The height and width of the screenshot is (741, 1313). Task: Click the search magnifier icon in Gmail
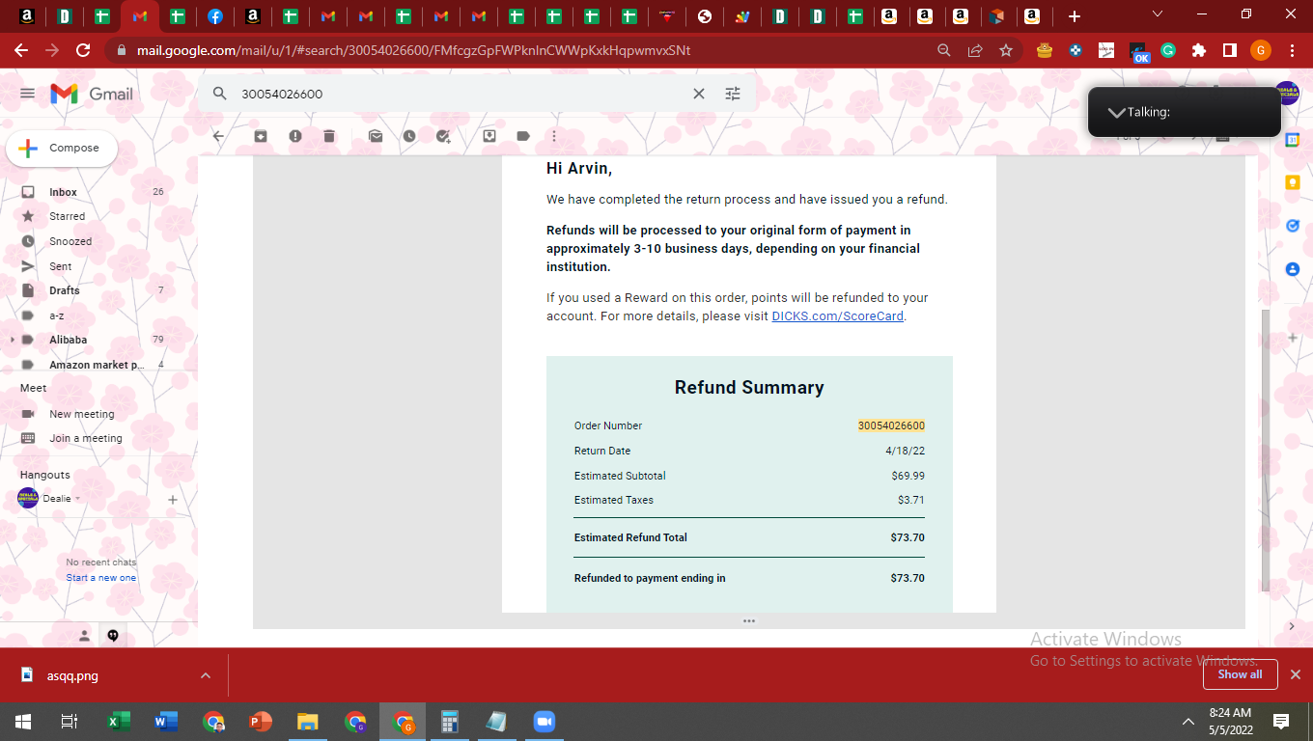coord(220,94)
